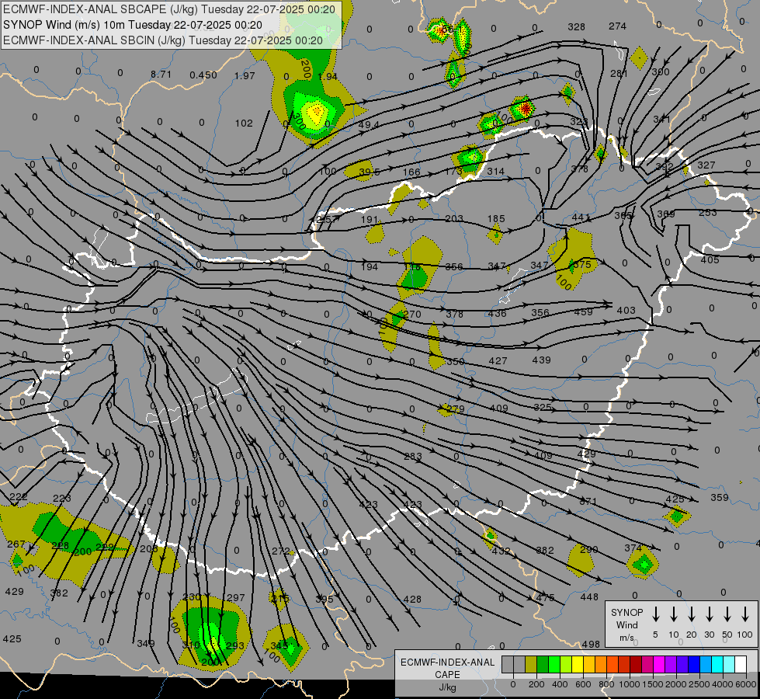Click the 800 tick label in CAPE legend
The height and width of the screenshot is (699, 760).
tap(606, 684)
